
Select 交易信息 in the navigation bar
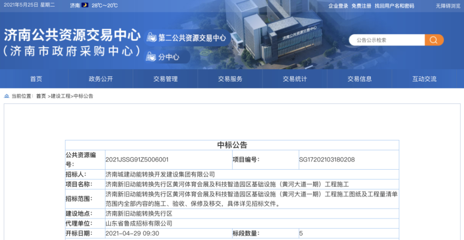(360, 79)
